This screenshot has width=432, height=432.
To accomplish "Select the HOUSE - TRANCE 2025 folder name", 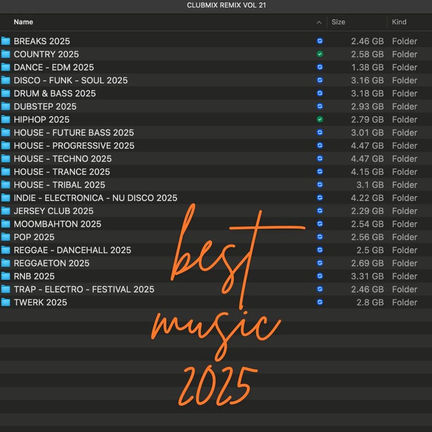I will coord(62,171).
